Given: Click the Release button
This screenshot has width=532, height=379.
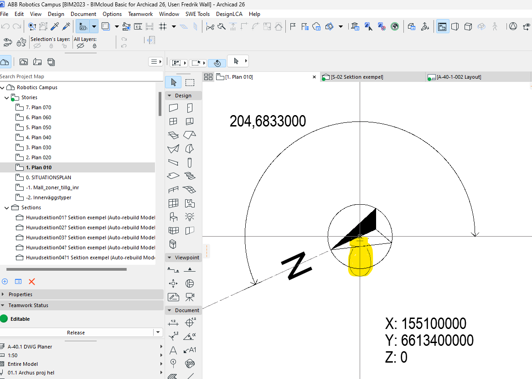Looking at the screenshot, I should (76, 333).
